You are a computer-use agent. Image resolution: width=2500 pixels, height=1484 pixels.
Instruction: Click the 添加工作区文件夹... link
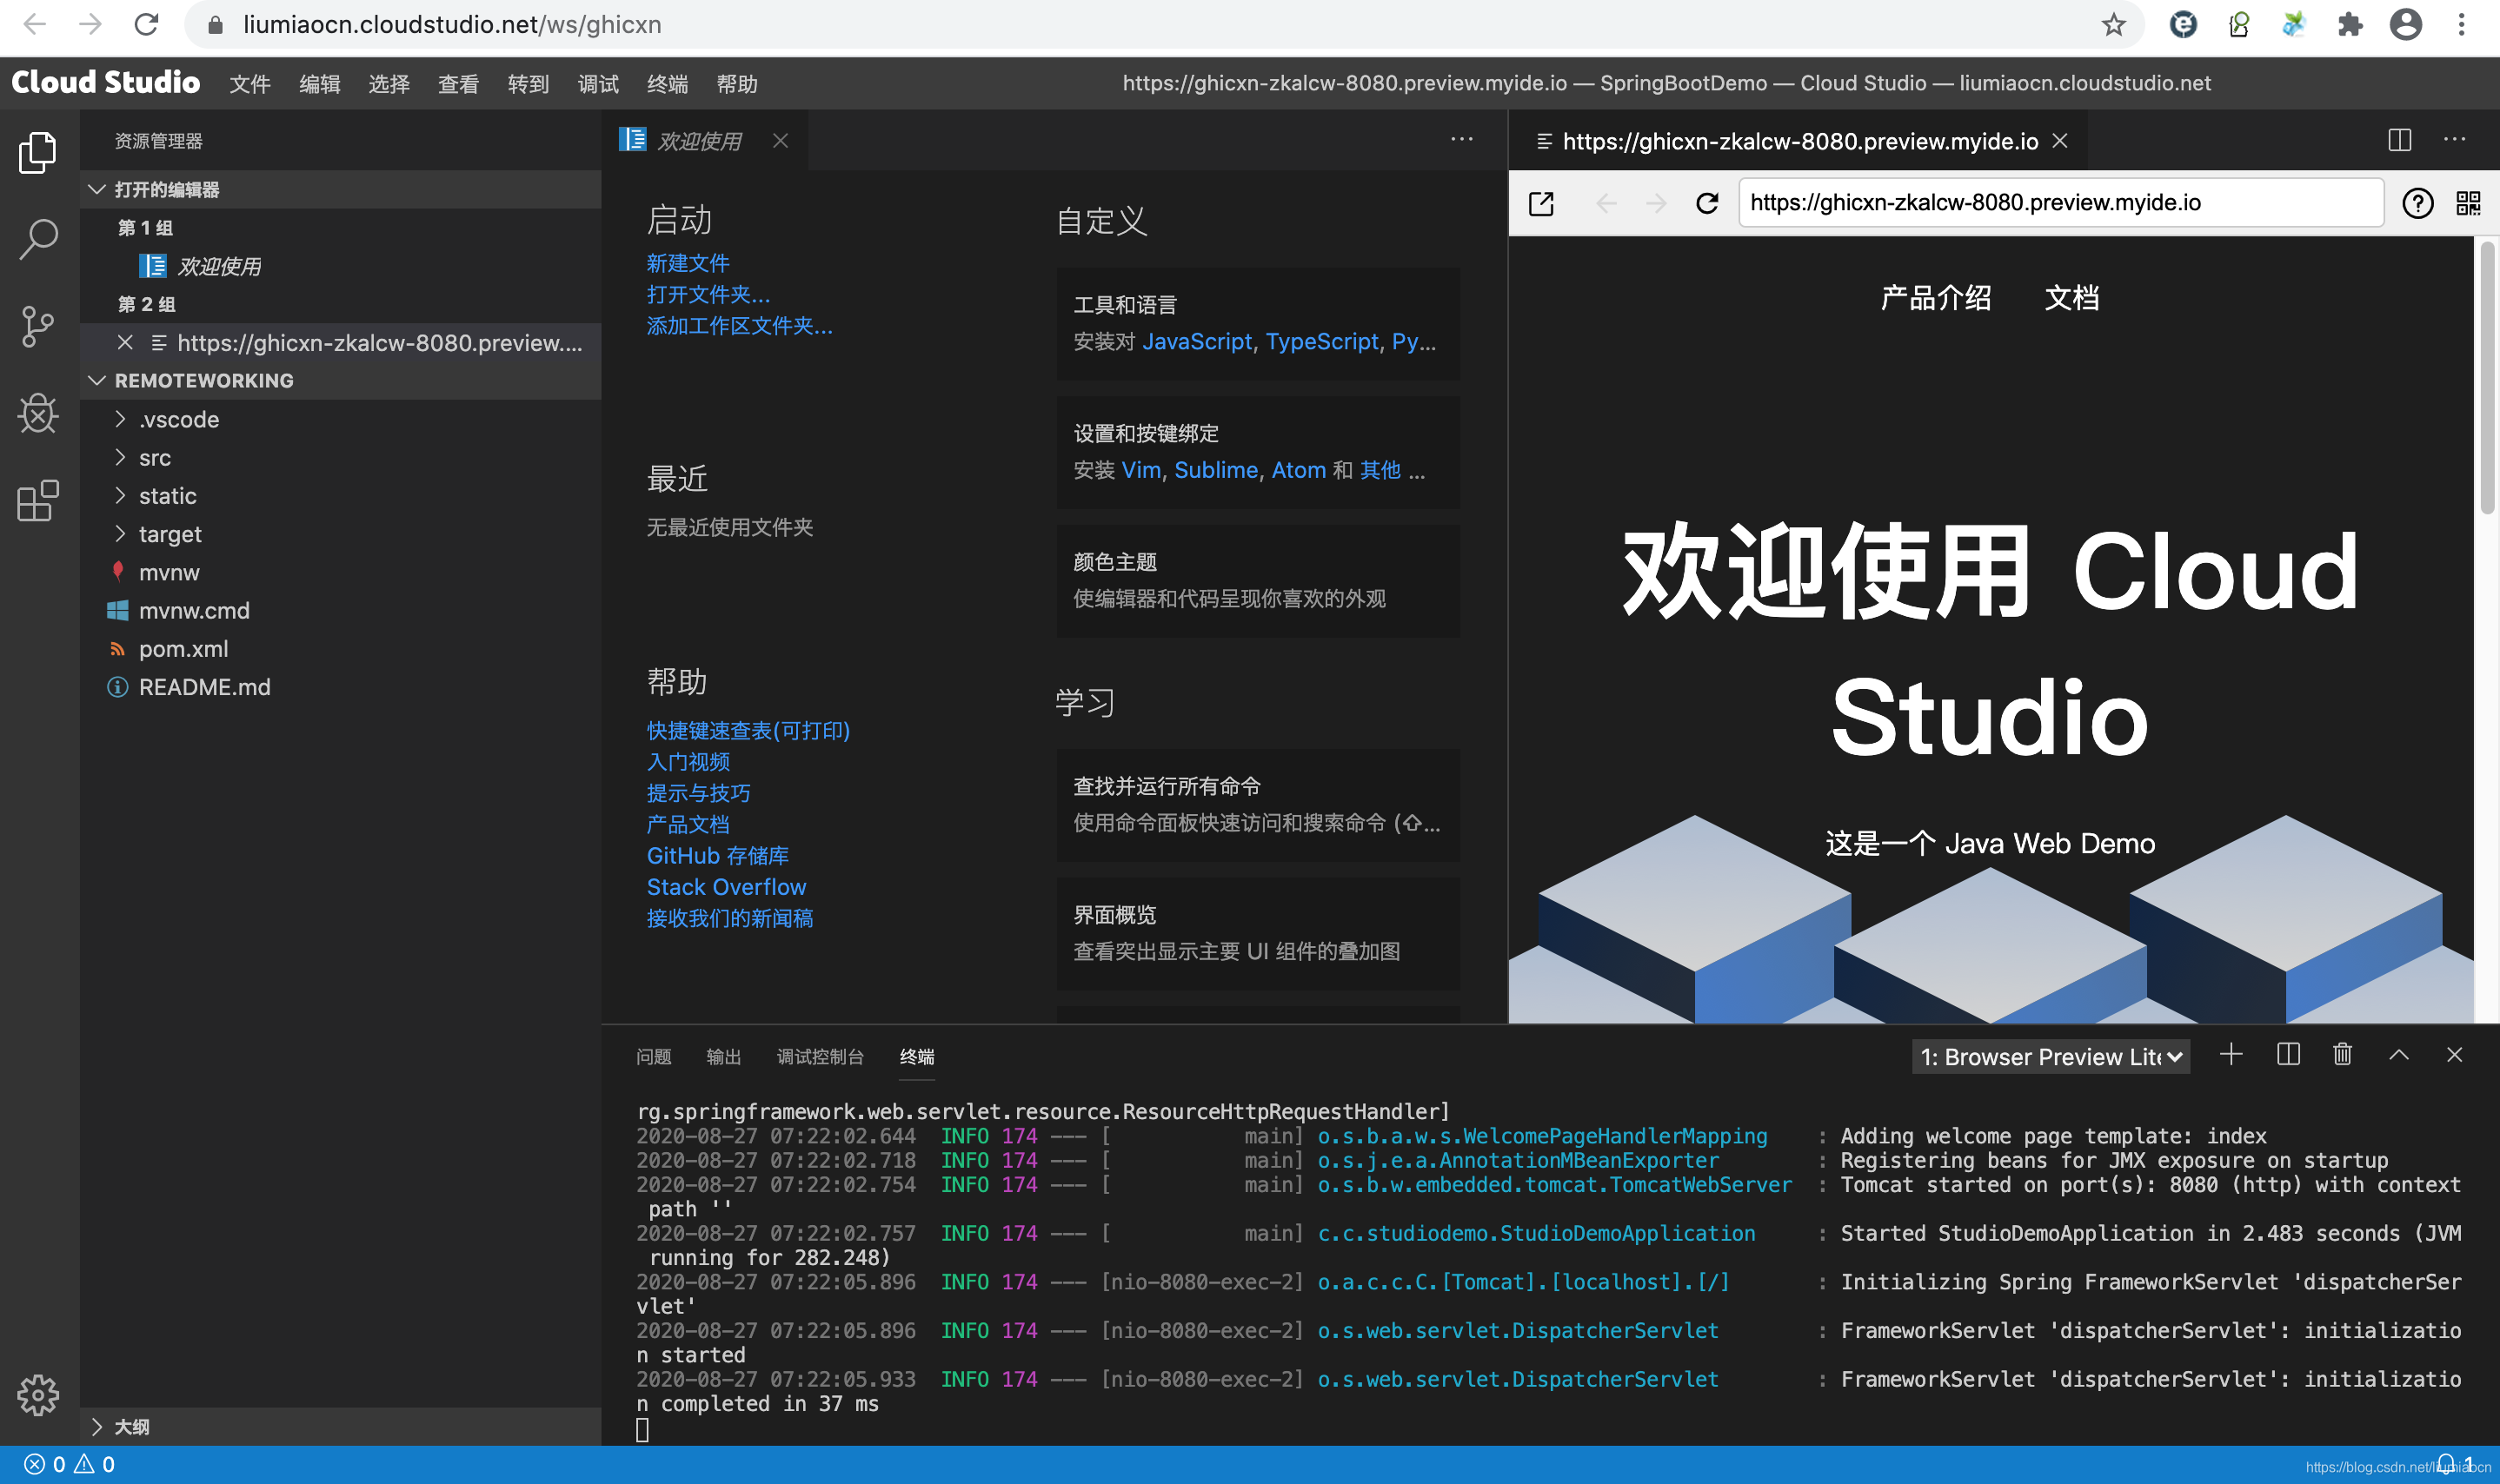click(739, 326)
